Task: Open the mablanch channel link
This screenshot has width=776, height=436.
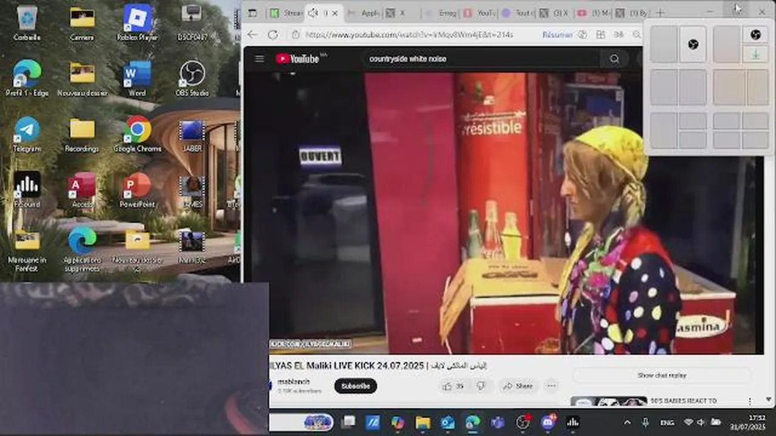Action: pos(293,381)
